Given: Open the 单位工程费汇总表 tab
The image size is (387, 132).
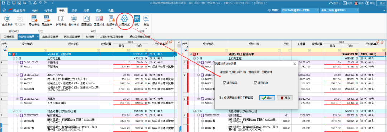Looking at the screenshot, I should click(x=140, y=37).
